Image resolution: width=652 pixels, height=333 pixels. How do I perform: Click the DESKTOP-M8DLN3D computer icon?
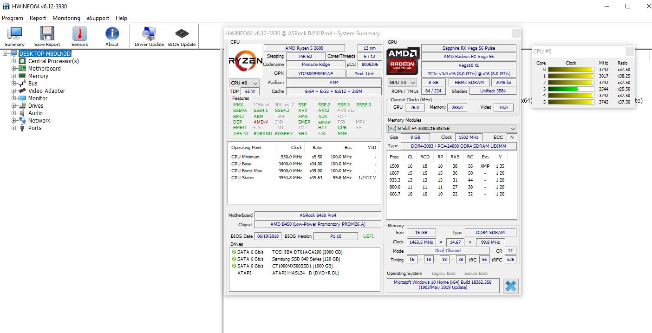click(x=14, y=53)
